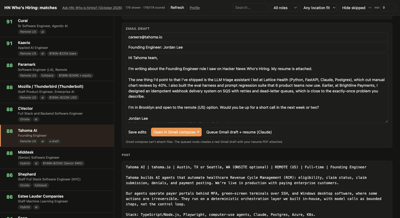Click the score 91 beside Curai
Viewport: 400px width, 218px height.
pyautogui.click(x=9, y=22)
